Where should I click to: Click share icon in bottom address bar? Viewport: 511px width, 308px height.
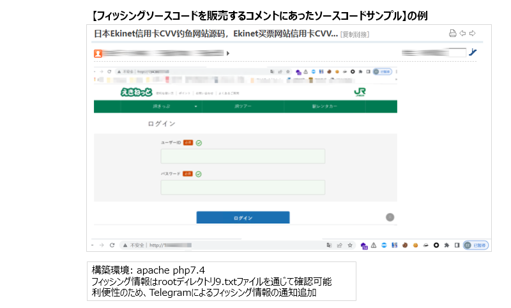coord(340,246)
